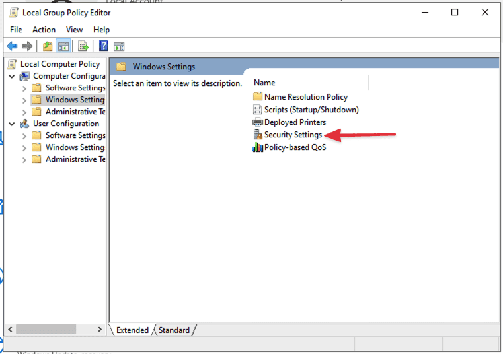
Task: Select Deployed Printers in the list
Action: (295, 122)
